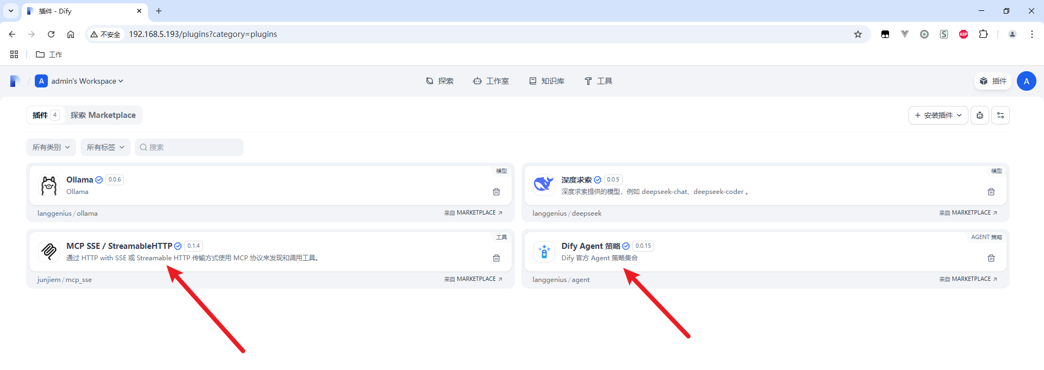
Task: Click the ABP adblock extension icon
Action: 964,34
